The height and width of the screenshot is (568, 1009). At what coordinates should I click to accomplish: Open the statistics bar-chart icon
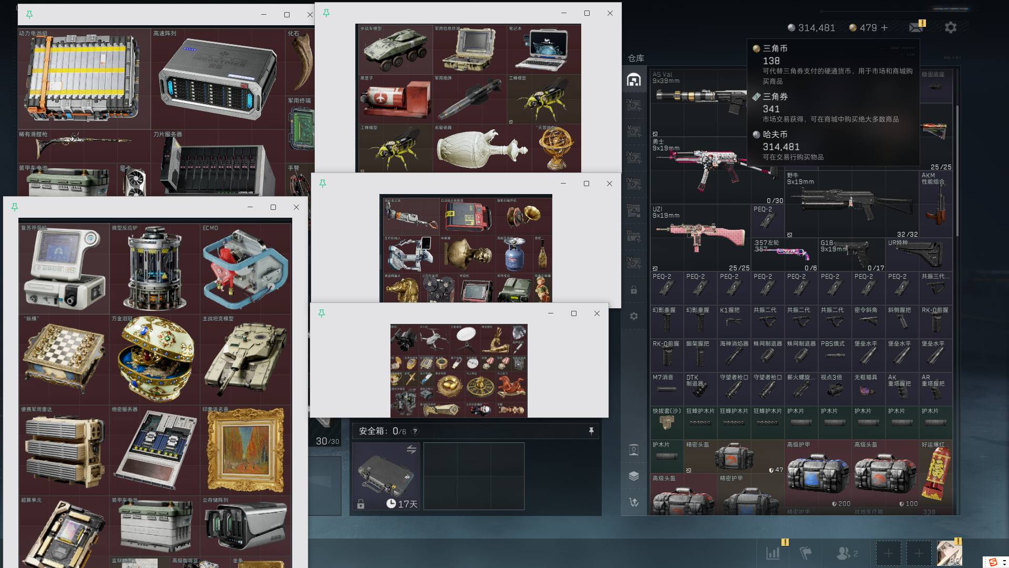pyautogui.click(x=773, y=553)
